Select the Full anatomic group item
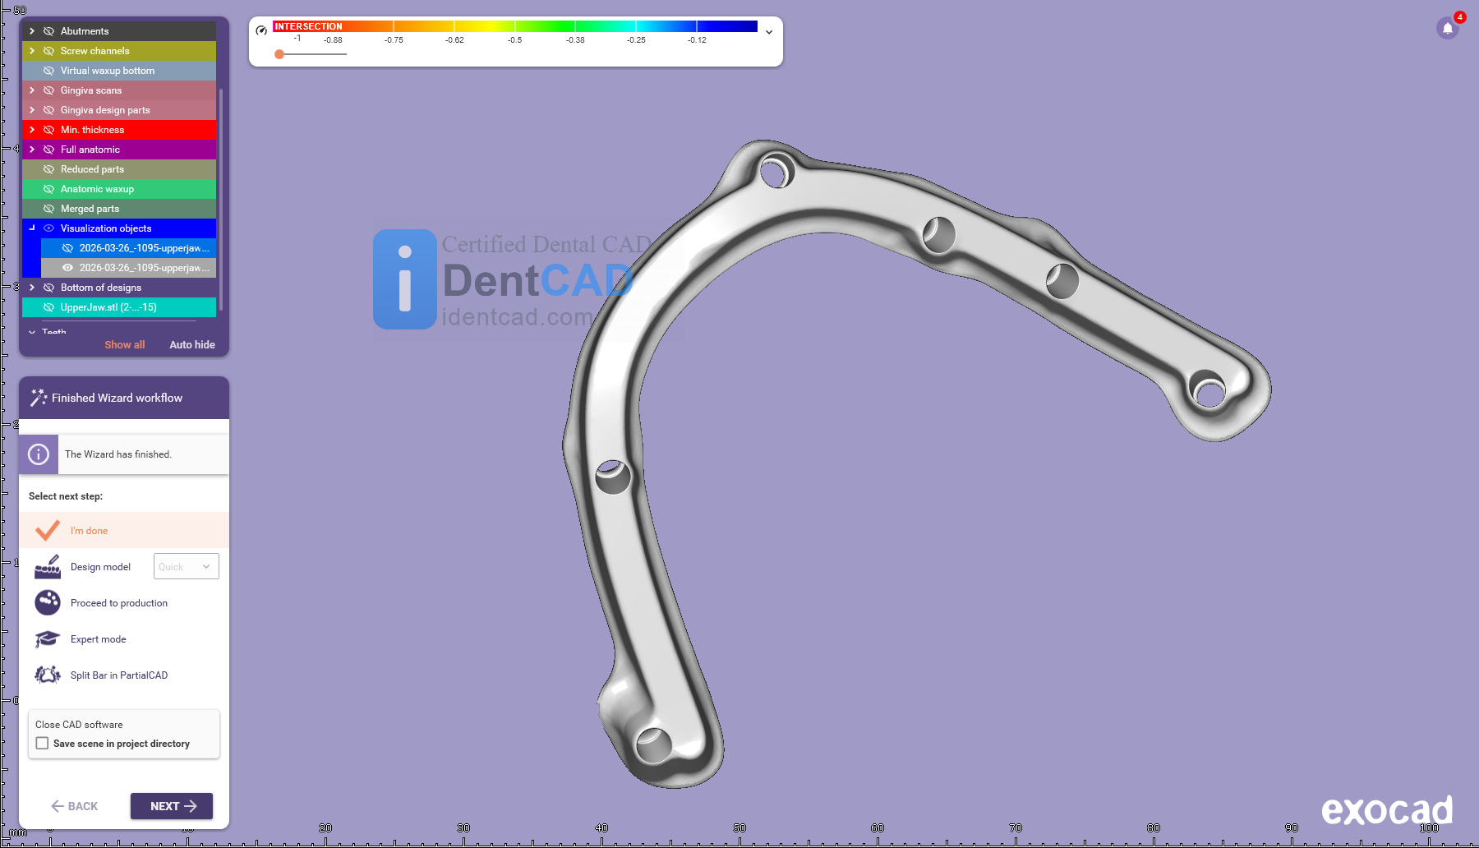Image resolution: width=1479 pixels, height=848 pixels. pos(90,150)
